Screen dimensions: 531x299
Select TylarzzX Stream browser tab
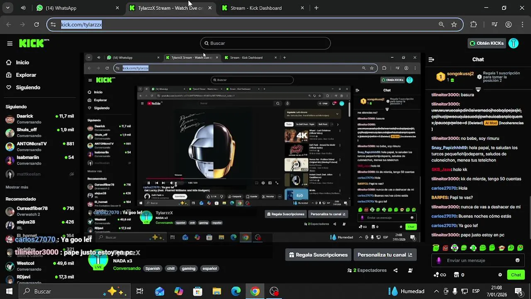(170, 8)
